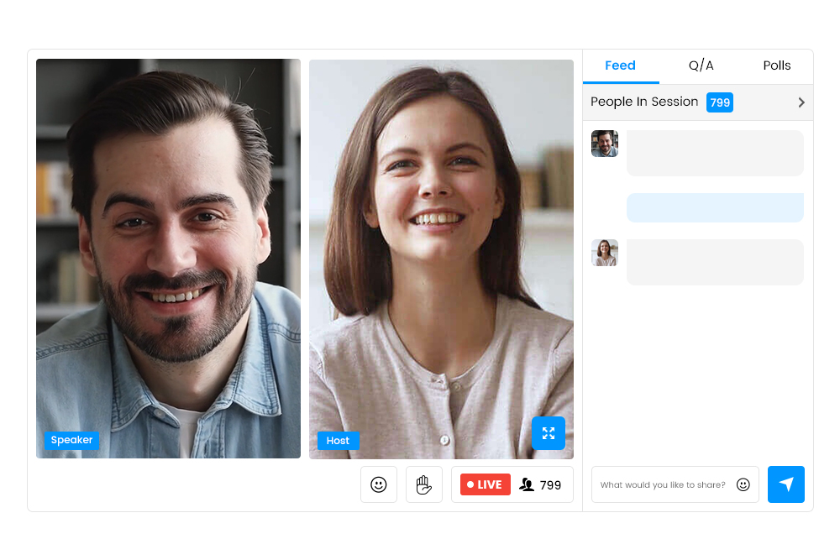Screen dimensions: 840x560
Task: Click the blue Speaker label
Action: click(71, 440)
